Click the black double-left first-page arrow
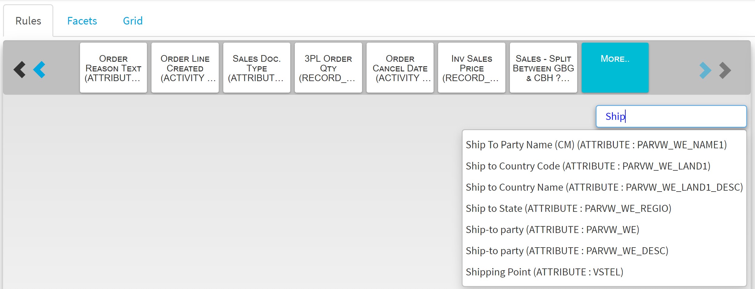Viewport: 755px width, 289px height. click(19, 70)
